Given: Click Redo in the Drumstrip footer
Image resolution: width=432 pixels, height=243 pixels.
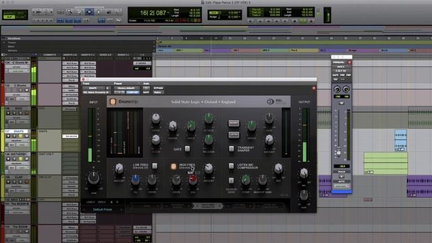Looking at the screenshot, I should [102, 202].
